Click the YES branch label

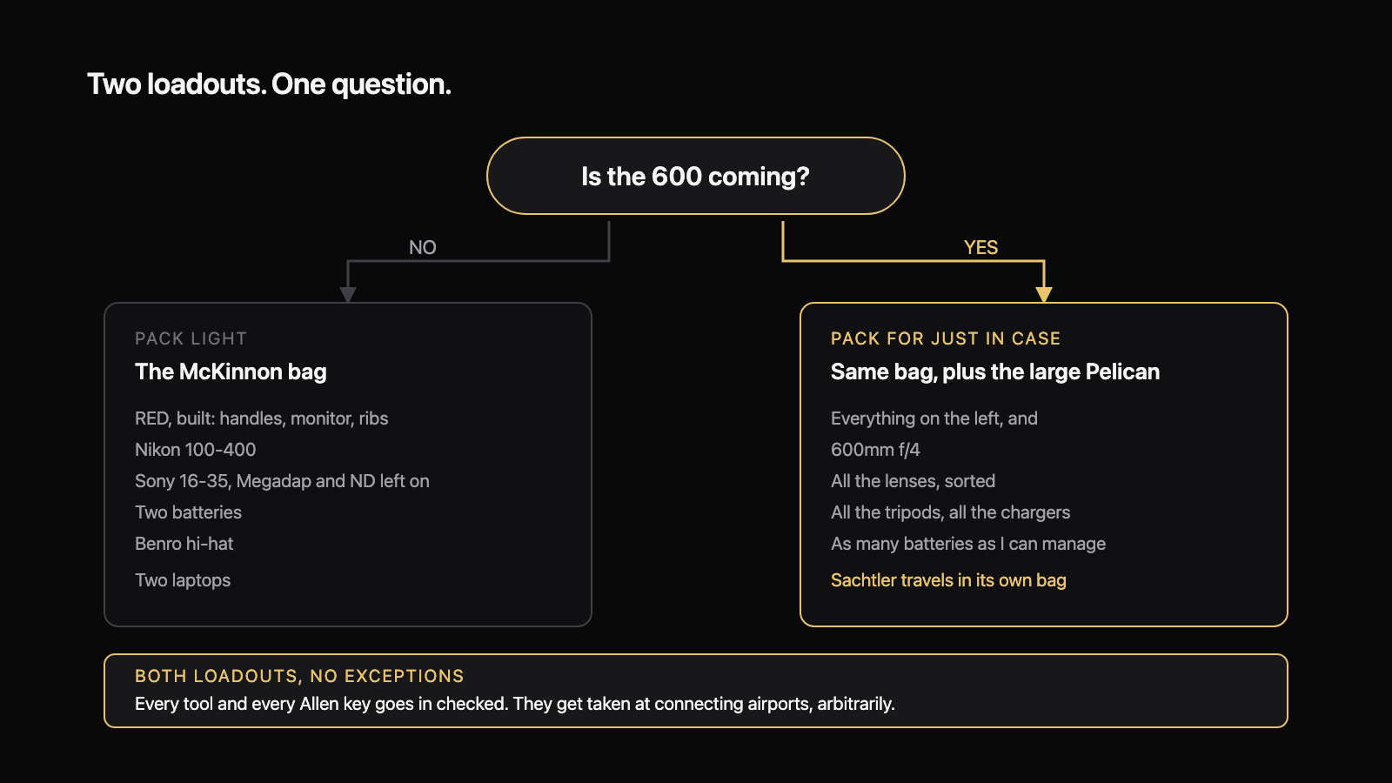980,247
